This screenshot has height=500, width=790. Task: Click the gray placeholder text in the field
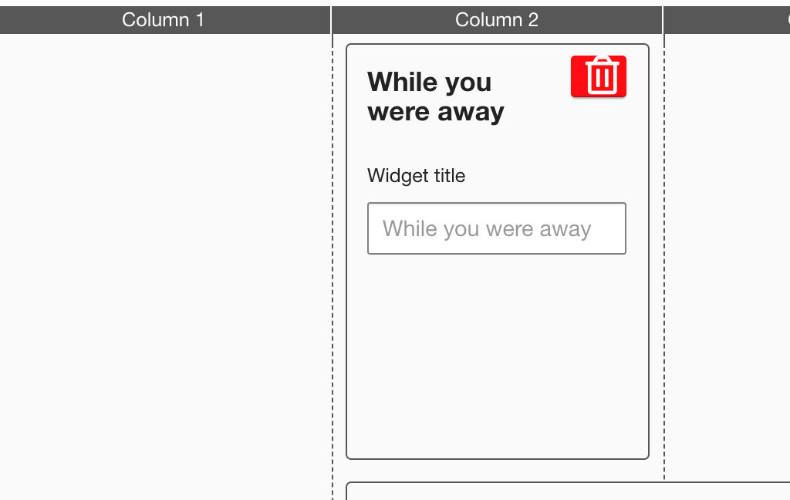[x=486, y=229]
